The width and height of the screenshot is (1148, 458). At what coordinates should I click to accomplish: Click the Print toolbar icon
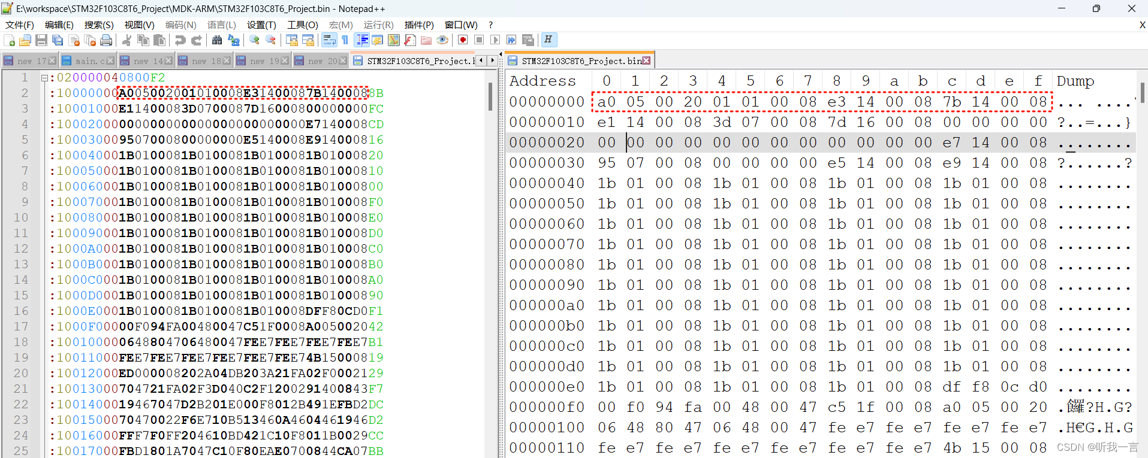pos(106,40)
